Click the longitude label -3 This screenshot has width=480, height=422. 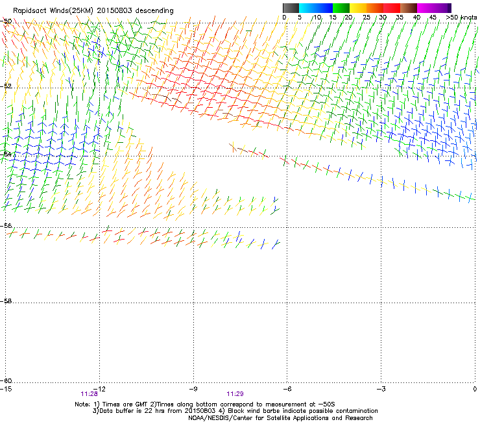pyautogui.click(x=381, y=389)
